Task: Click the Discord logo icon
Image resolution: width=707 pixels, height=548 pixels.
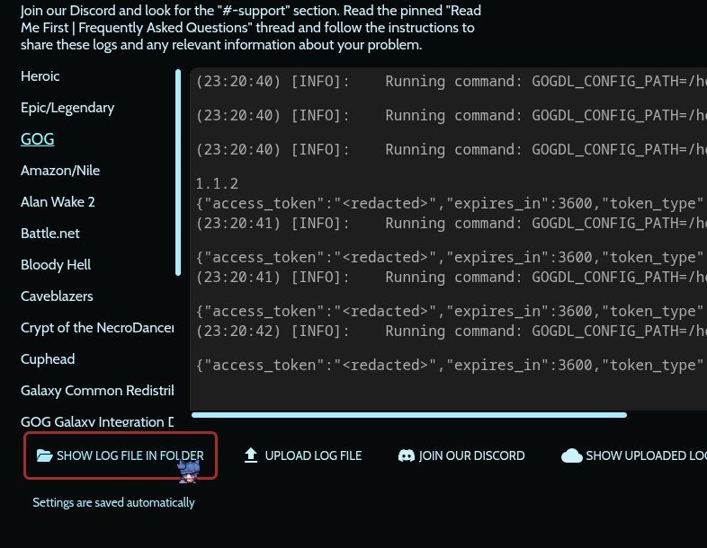Action: (x=407, y=455)
